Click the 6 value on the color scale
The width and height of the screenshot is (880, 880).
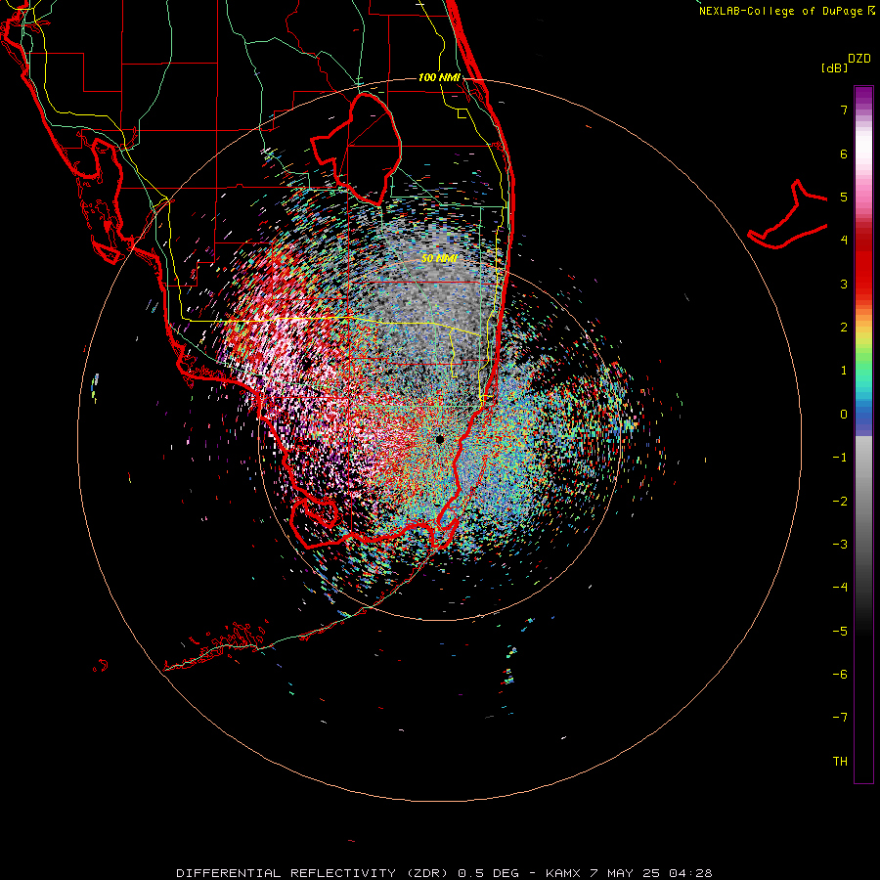coord(844,154)
